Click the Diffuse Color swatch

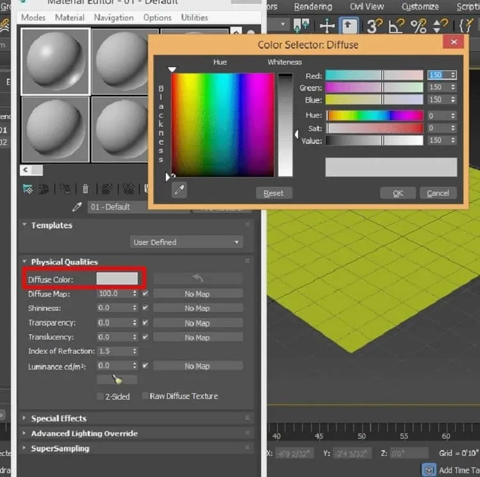tap(117, 279)
